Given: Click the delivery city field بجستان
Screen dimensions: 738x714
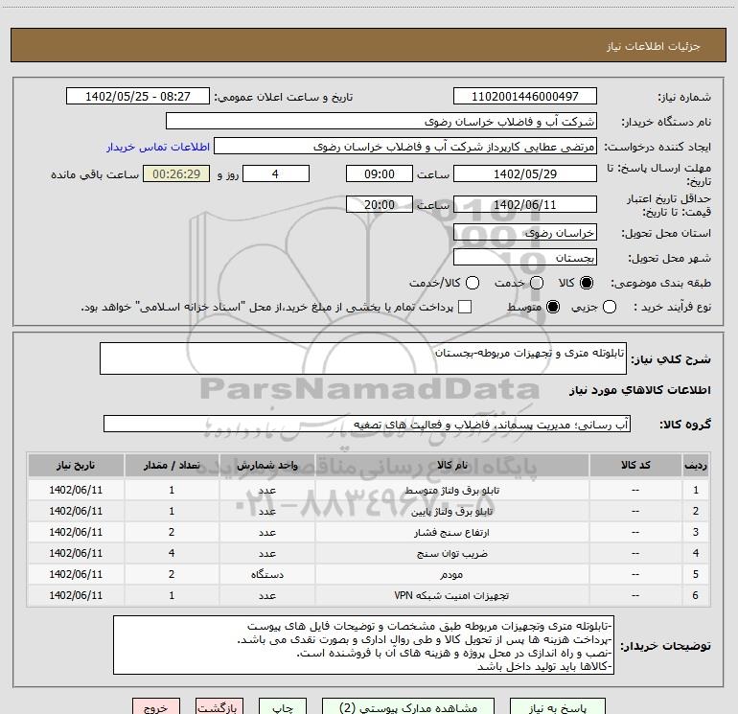Looking at the screenshot, I should (525, 257).
